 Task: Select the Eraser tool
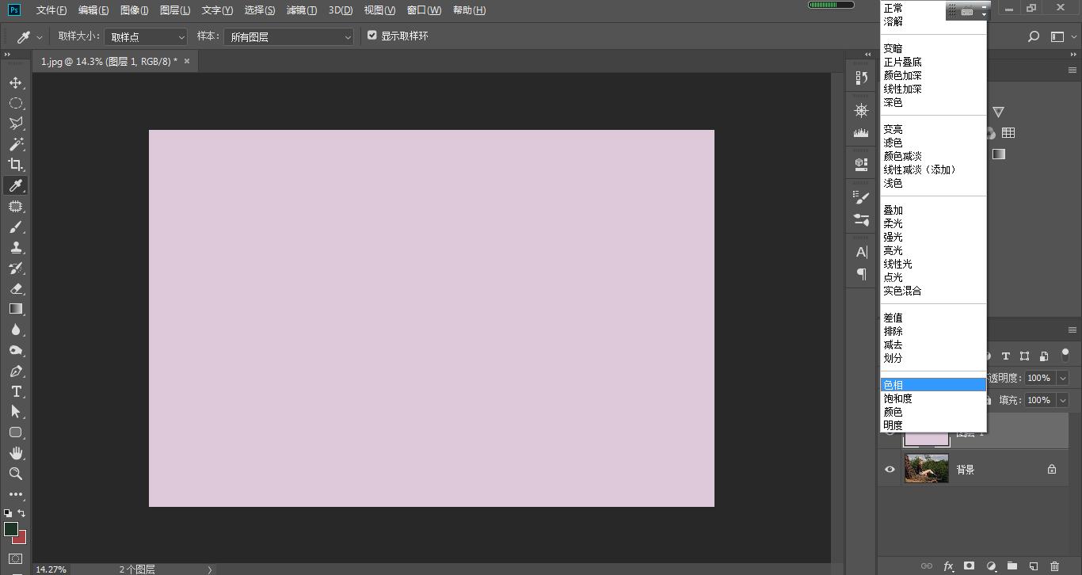click(x=15, y=288)
